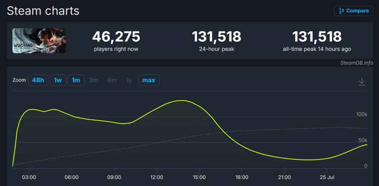The width and height of the screenshot is (379, 186).
Task: Click the 46,275 players right now value
Action: click(x=116, y=37)
